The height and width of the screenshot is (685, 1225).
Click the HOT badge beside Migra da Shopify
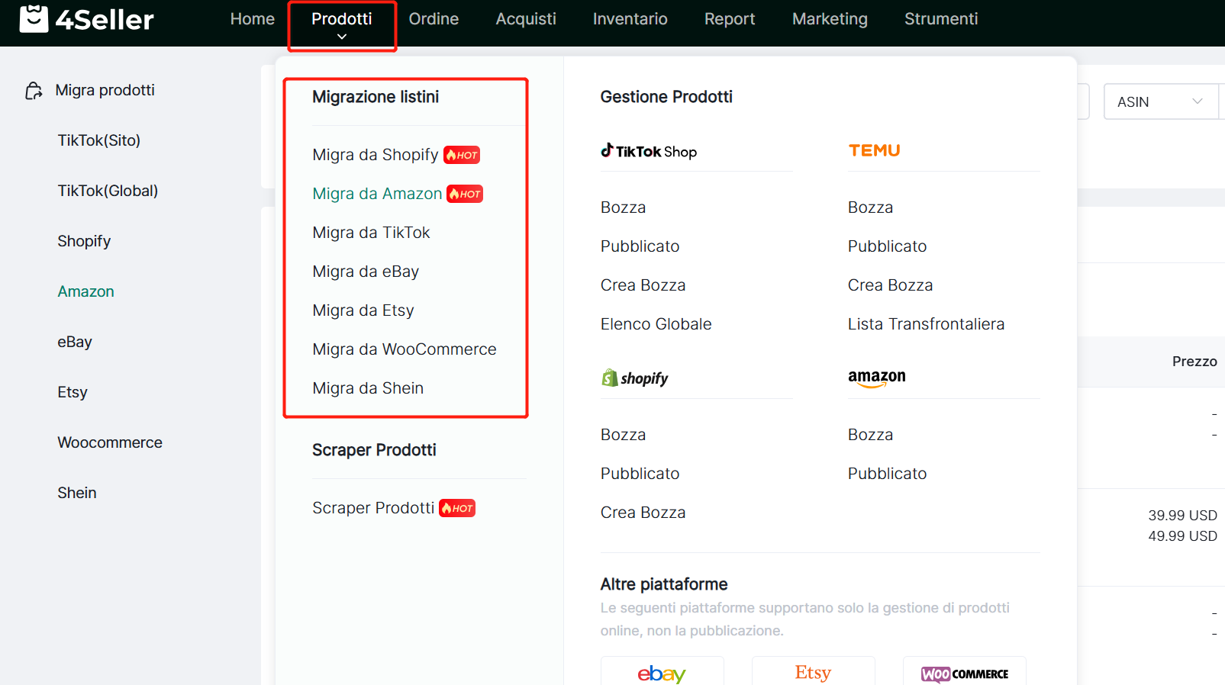[462, 155]
